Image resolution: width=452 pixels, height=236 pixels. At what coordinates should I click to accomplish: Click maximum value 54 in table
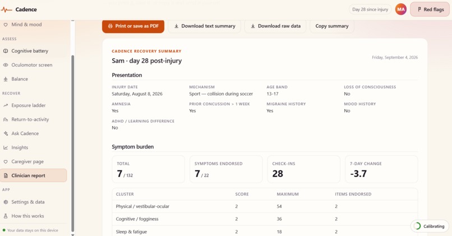[x=279, y=207]
